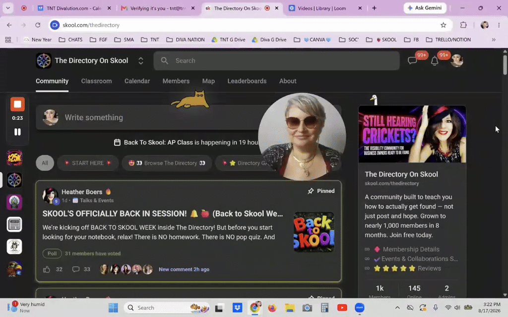Open the Map tab
The width and height of the screenshot is (508, 317).
(208, 81)
